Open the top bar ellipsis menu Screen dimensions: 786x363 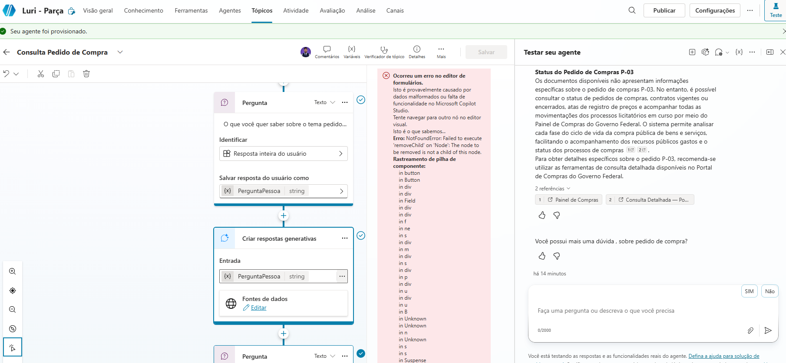tap(750, 10)
